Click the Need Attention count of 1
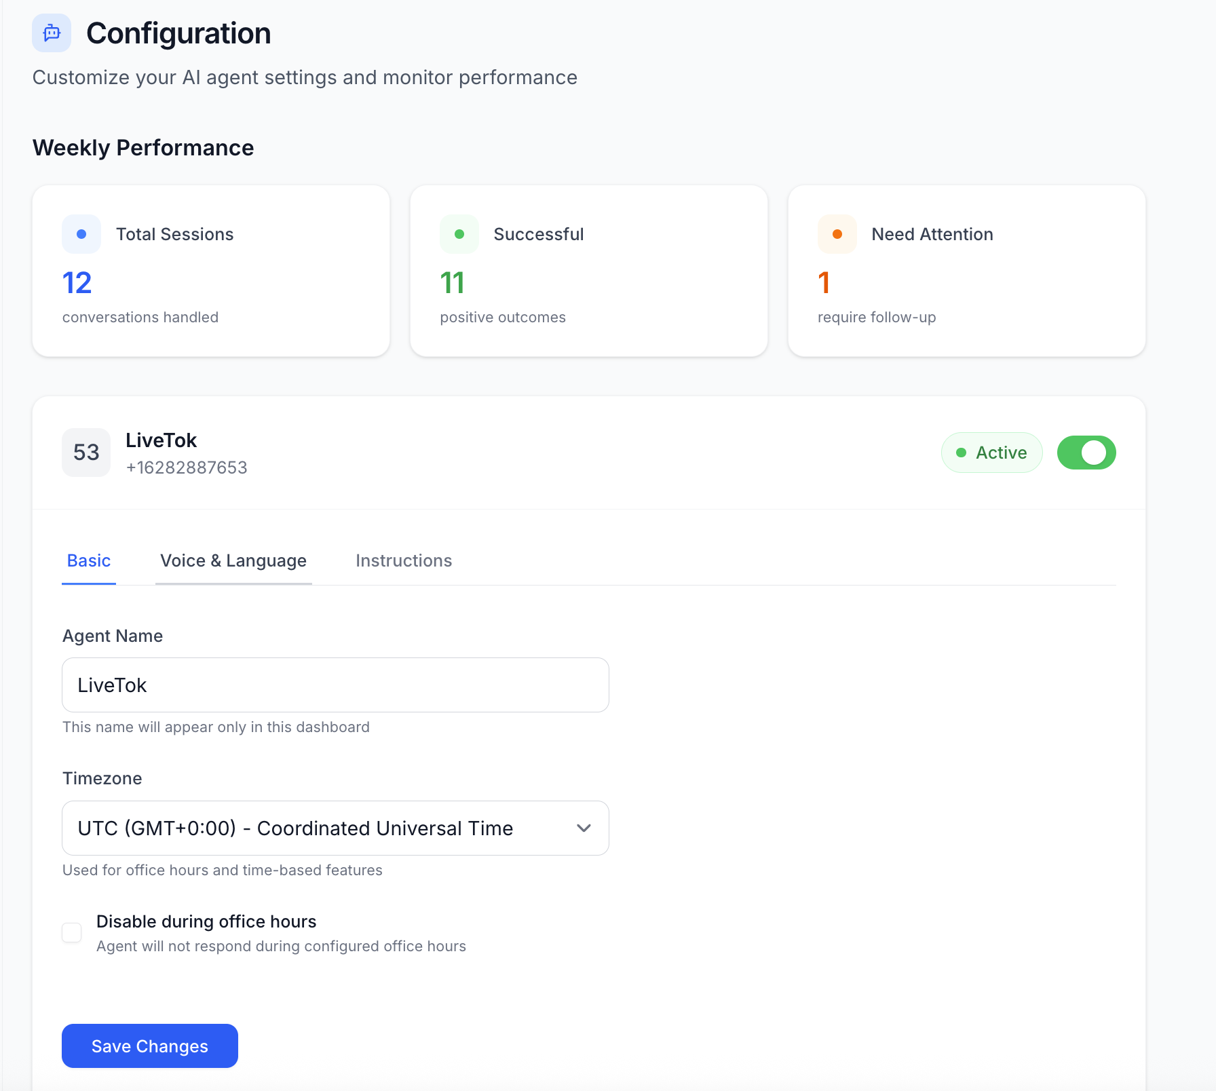This screenshot has height=1091, width=1216. point(824,283)
